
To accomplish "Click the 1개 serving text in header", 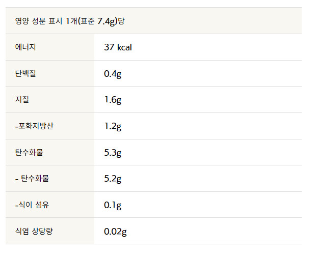I will point(72,21).
